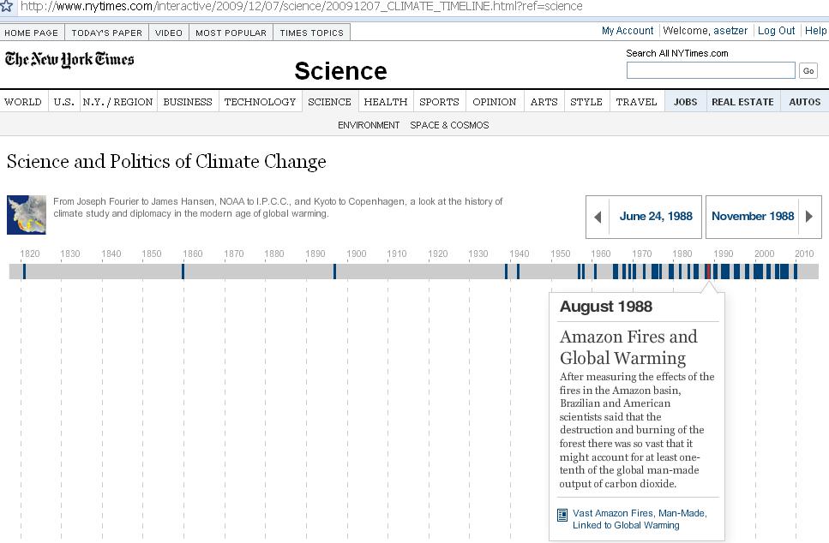The width and height of the screenshot is (829, 543).
Task: Focus the Search All NYTimes.com field
Action: coord(711,70)
